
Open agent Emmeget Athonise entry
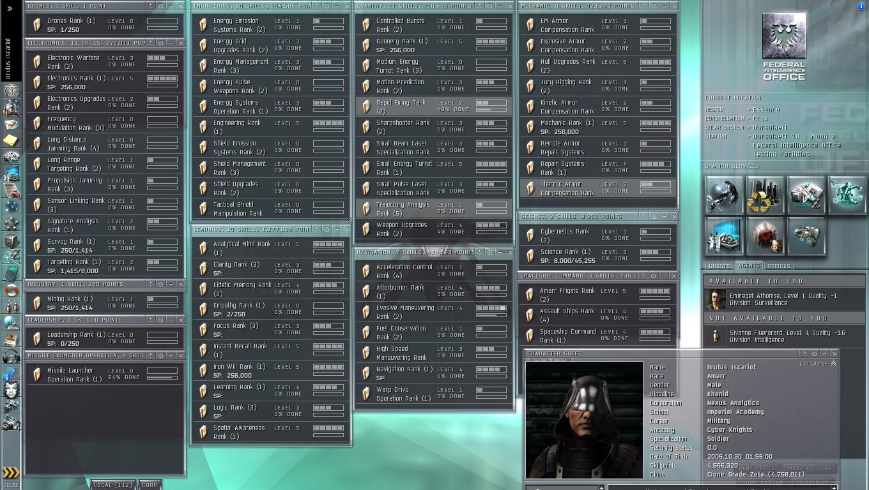(x=784, y=299)
